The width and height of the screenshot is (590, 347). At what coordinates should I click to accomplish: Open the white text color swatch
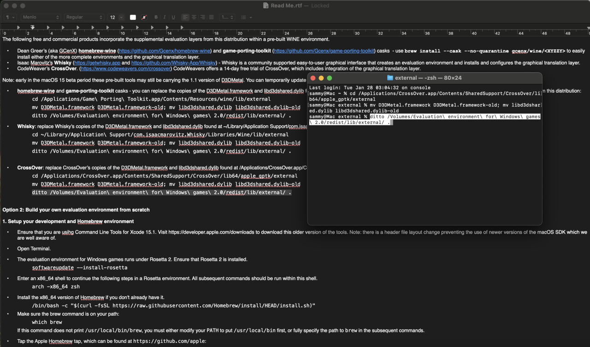pos(133,17)
